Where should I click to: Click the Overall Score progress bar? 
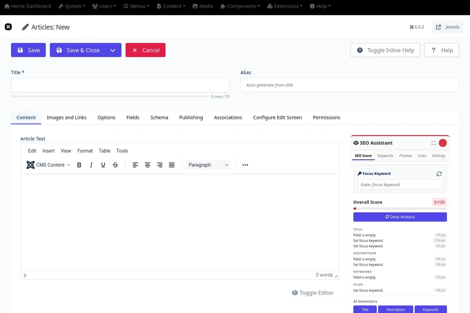(x=400, y=209)
